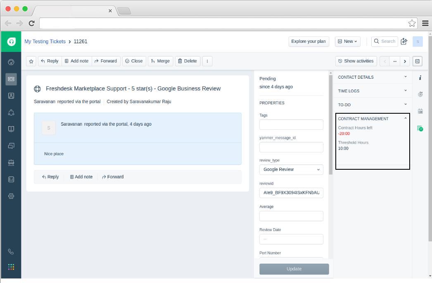Click Forward in the top toolbar
Viewport: 432px width, 283px height.
(x=106, y=61)
